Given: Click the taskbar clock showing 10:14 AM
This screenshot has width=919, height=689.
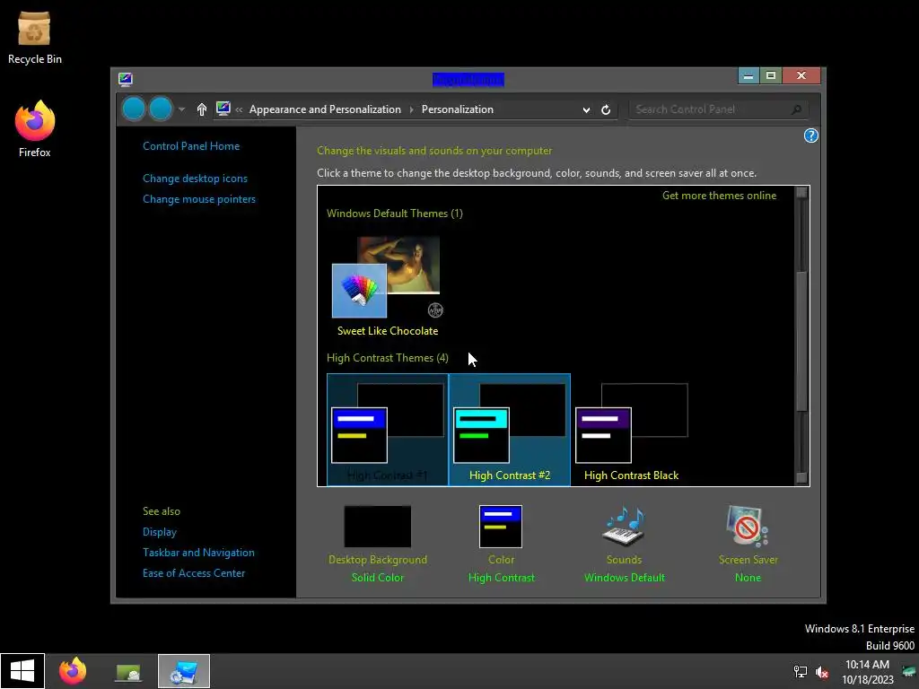Looking at the screenshot, I should (868, 671).
